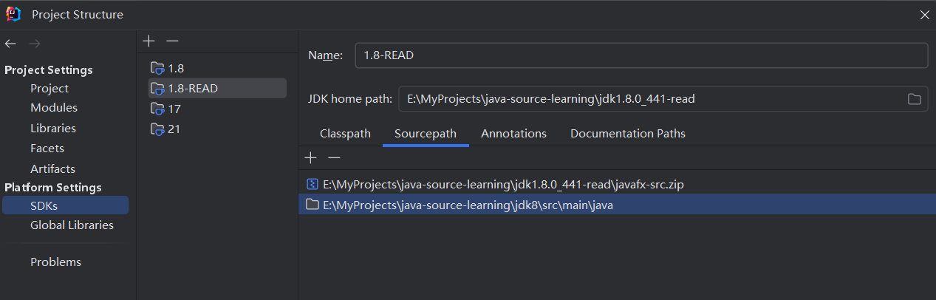This screenshot has width=936, height=300.
Task: Select the 17 SDK entry
Action: (174, 109)
